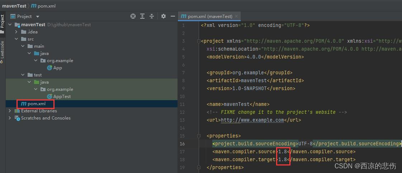
Task: Select the src folder row
Action: 91,39
